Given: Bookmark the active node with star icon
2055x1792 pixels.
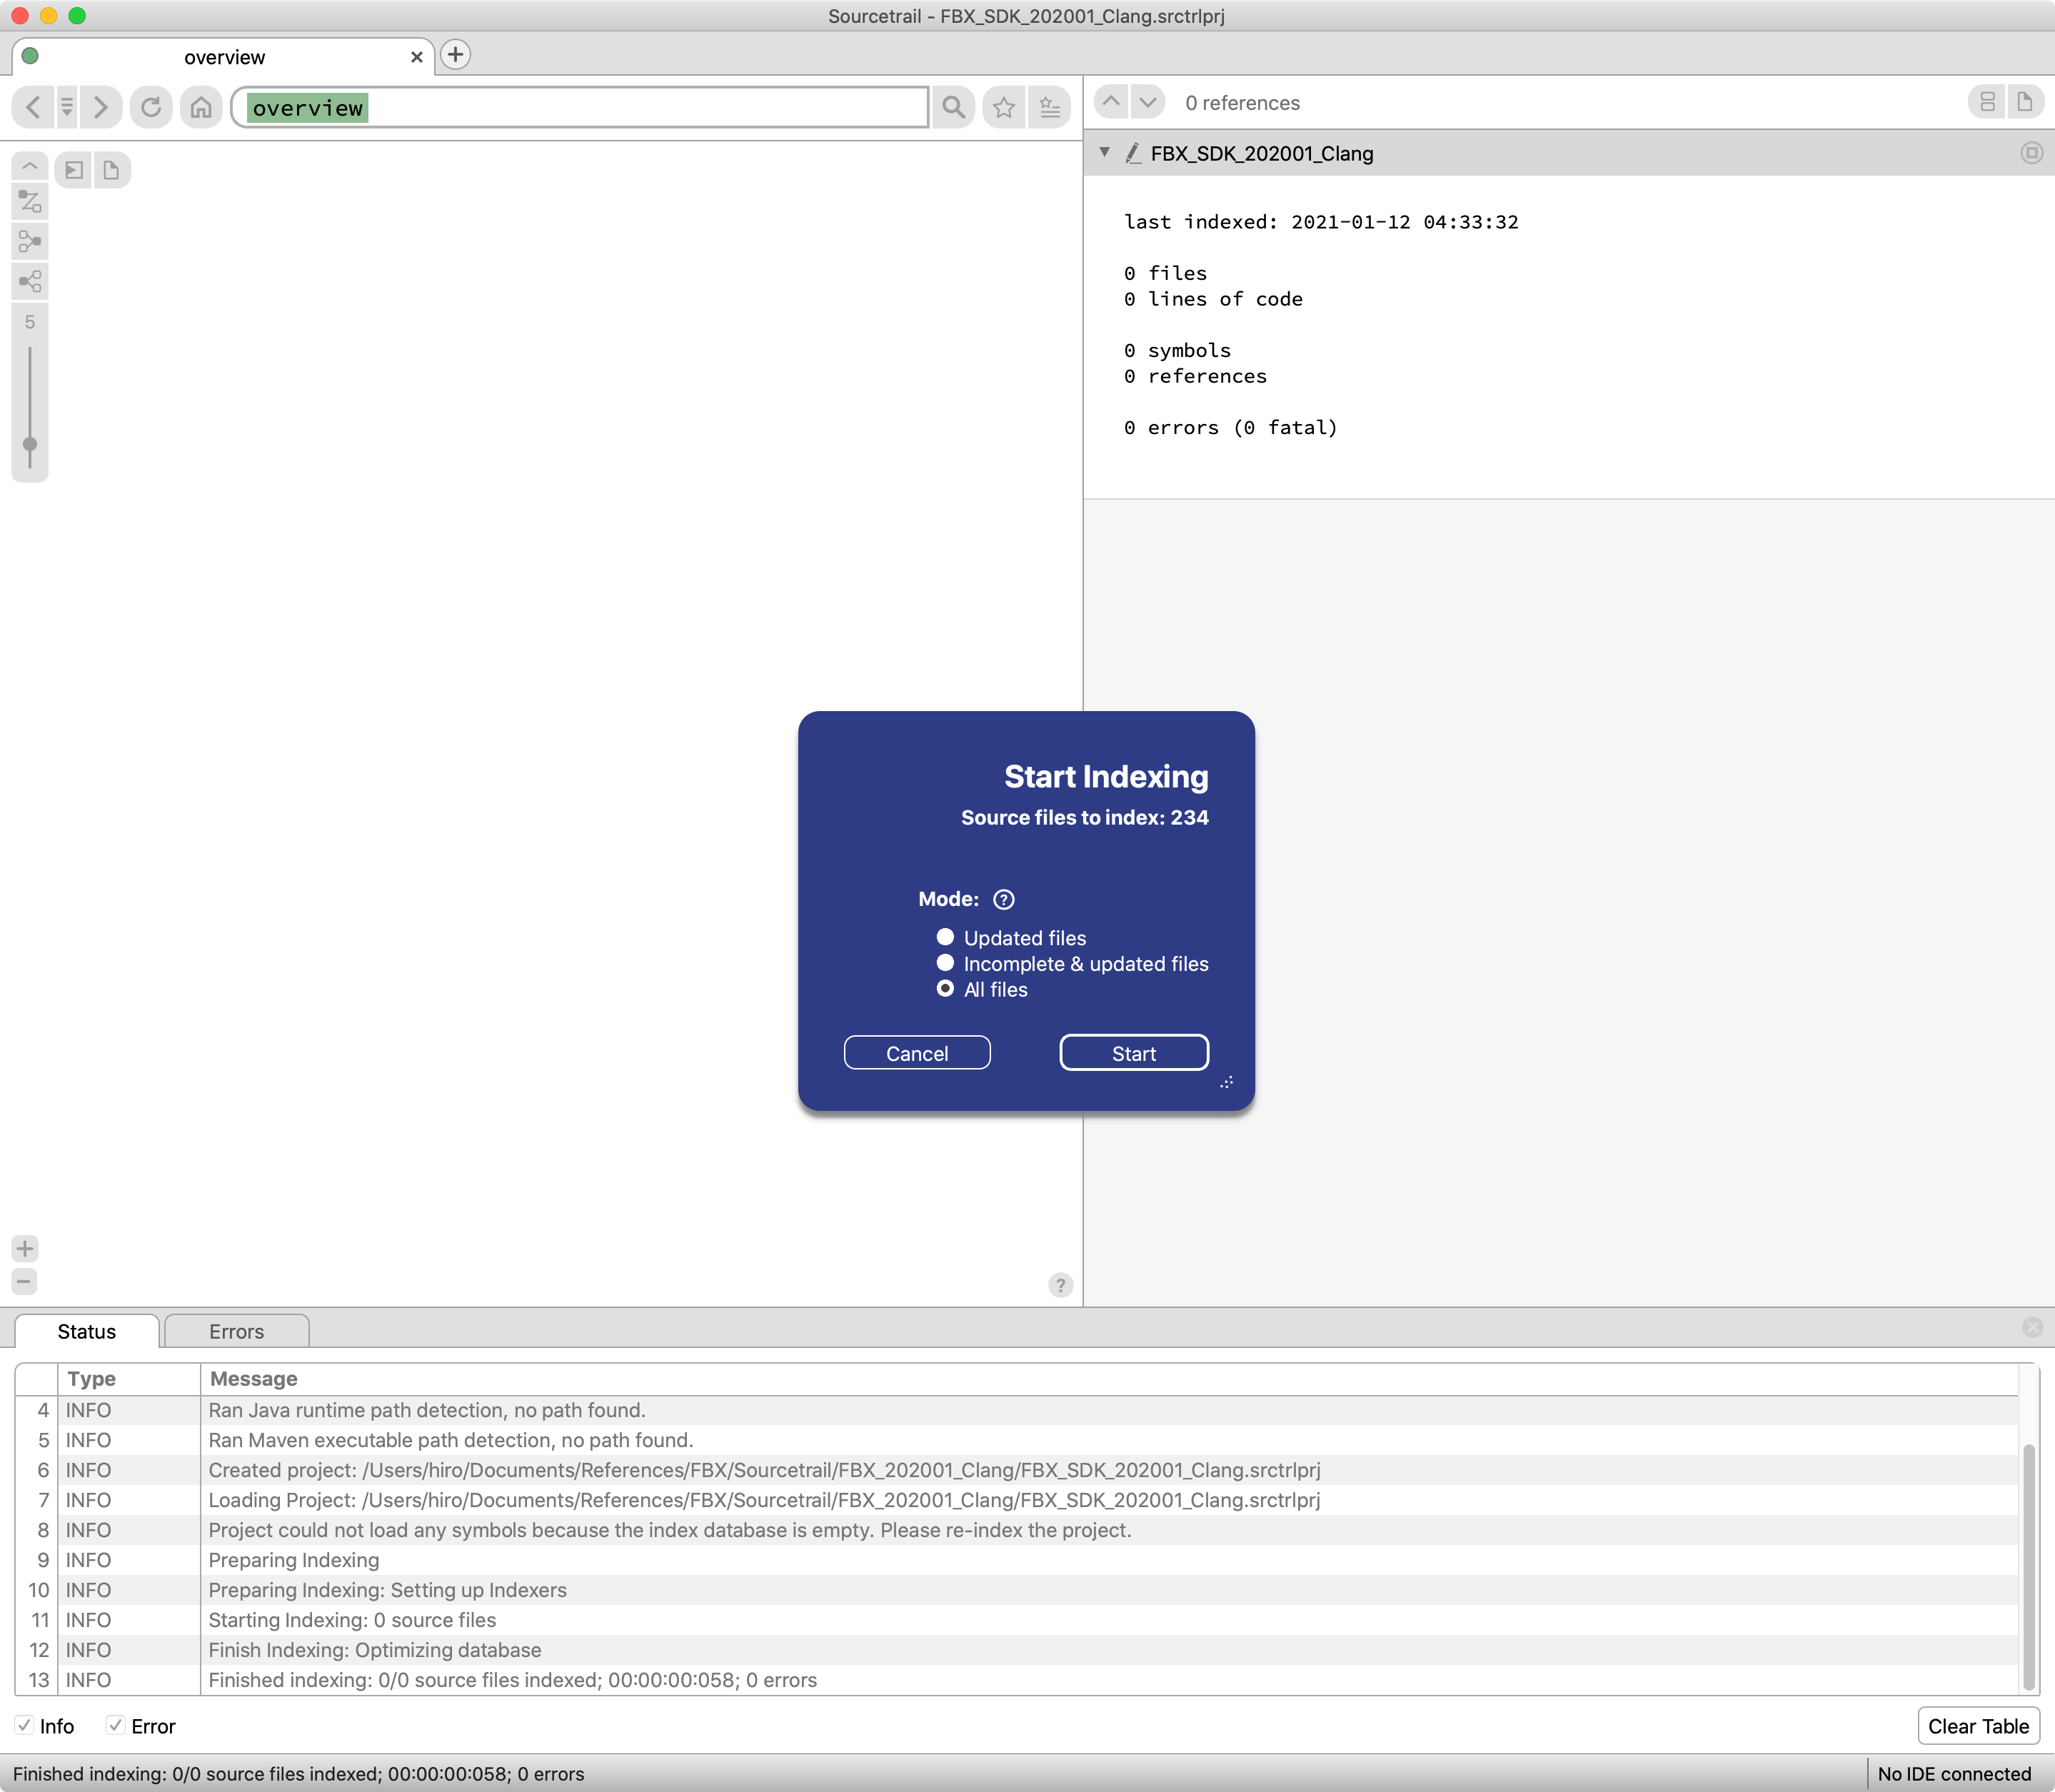Looking at the screenshot, I should 1004,107.
